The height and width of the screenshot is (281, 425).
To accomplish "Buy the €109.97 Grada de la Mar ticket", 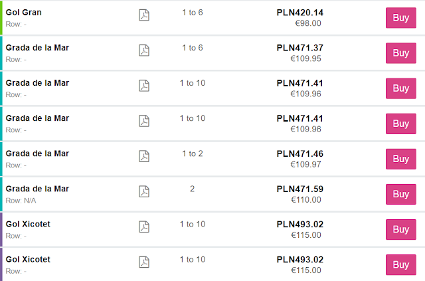I will pyautogui.click(x=400, y=159).
